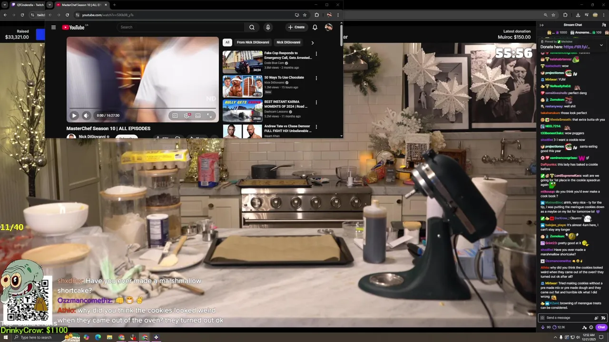Open Chrome three-dot menu in Twitch window
The height and width of the screenshot is (342, 609).
(604, 15)
